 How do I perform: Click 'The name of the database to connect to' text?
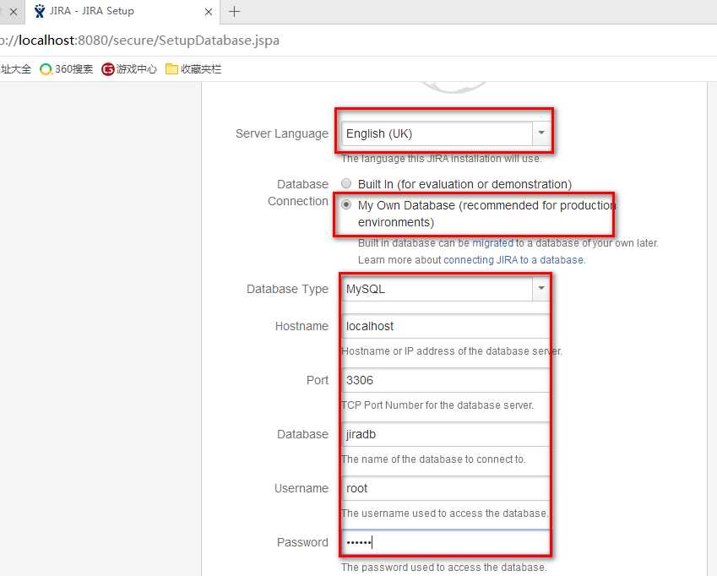coord(433,459)
